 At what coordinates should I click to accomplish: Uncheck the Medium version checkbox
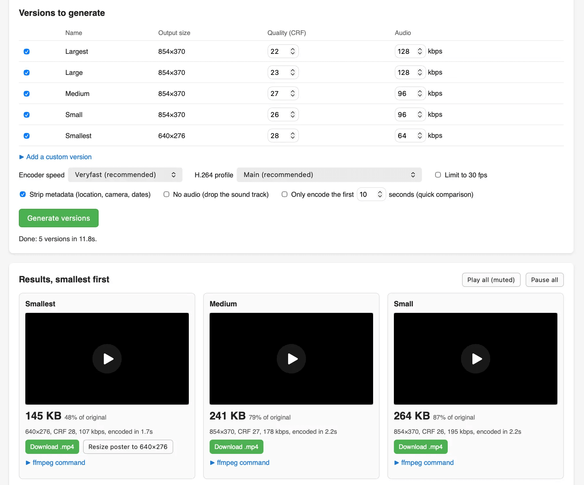point(27,94)
